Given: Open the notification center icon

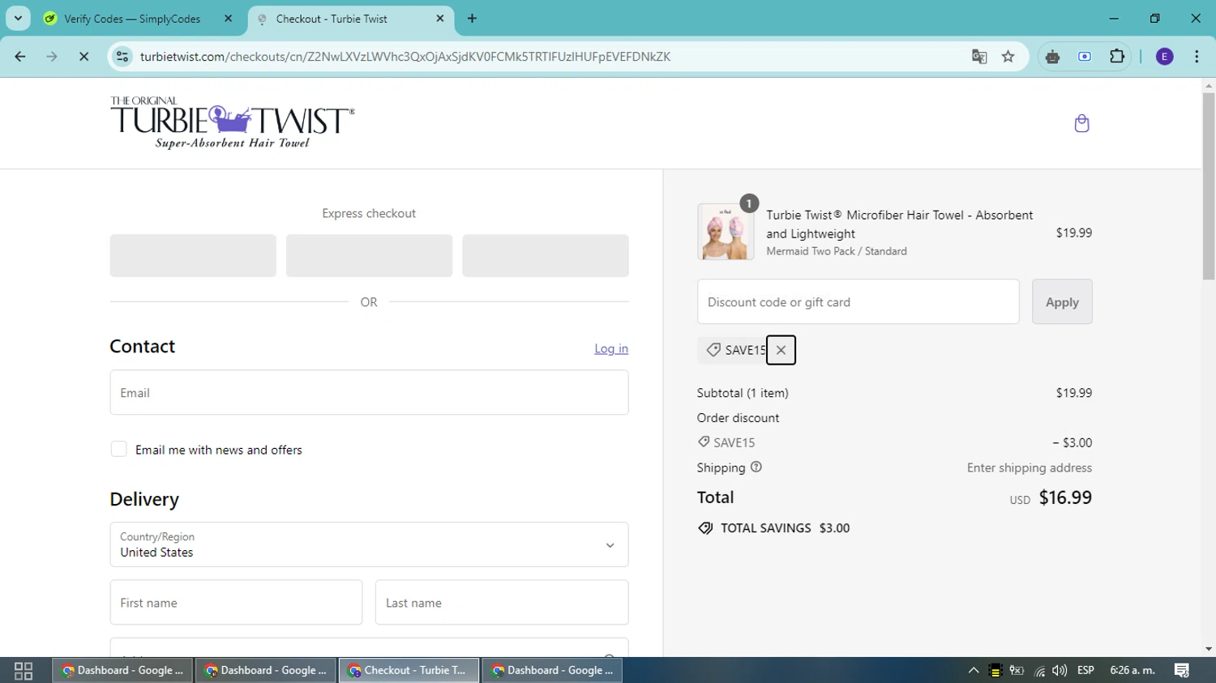Looking at the screenshot, I should tap(1182, 671).
